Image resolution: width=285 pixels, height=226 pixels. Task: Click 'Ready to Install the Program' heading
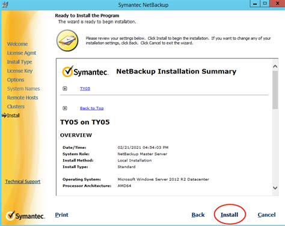coord(87,16)
